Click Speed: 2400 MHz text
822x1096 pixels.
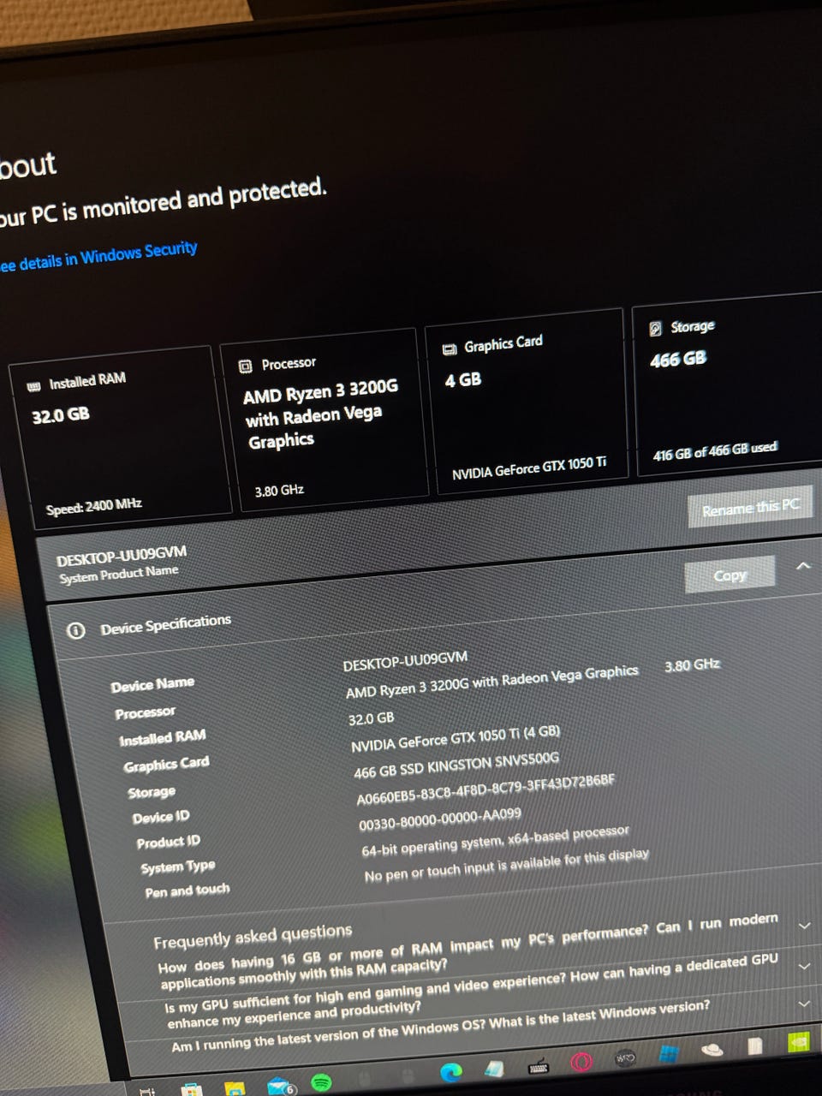(x=94, y=506)
